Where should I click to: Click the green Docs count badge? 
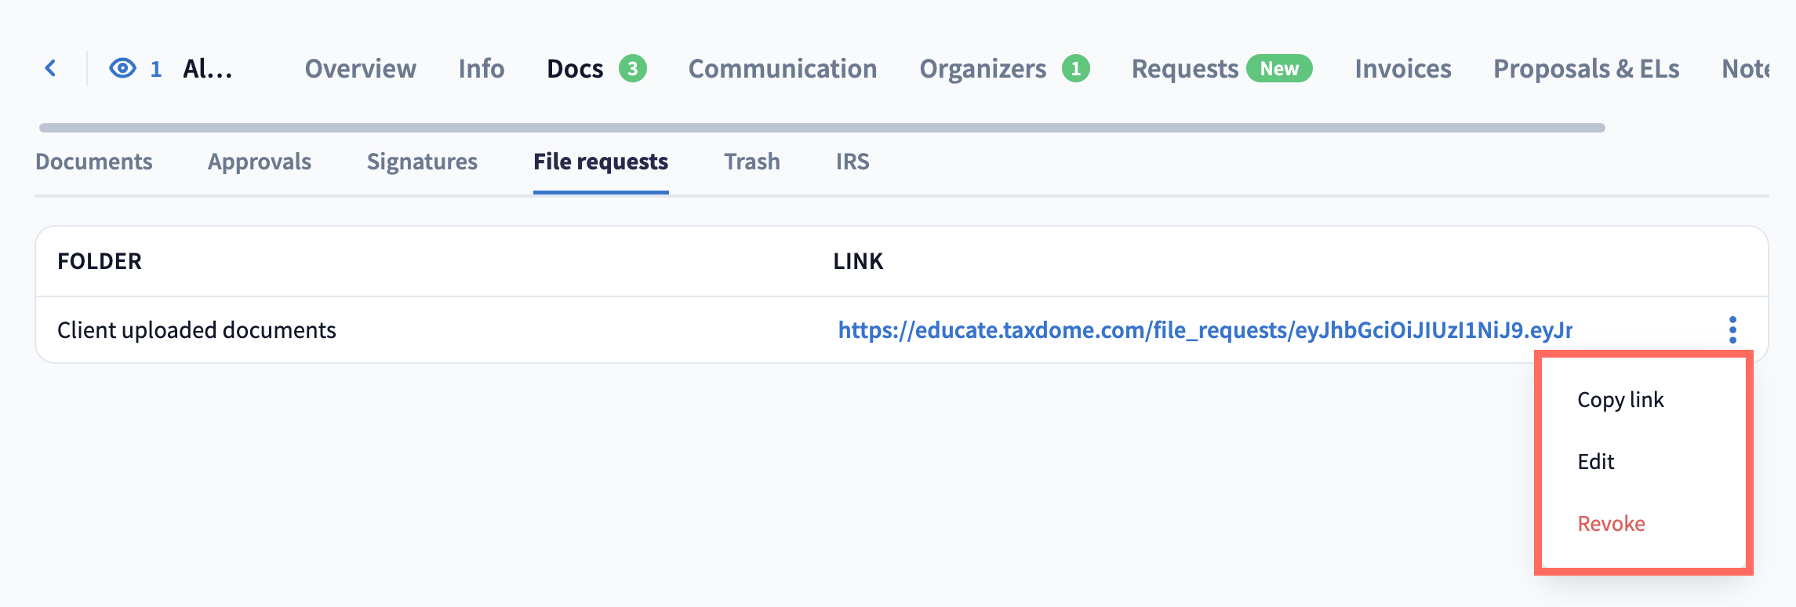tap(632, 68)
